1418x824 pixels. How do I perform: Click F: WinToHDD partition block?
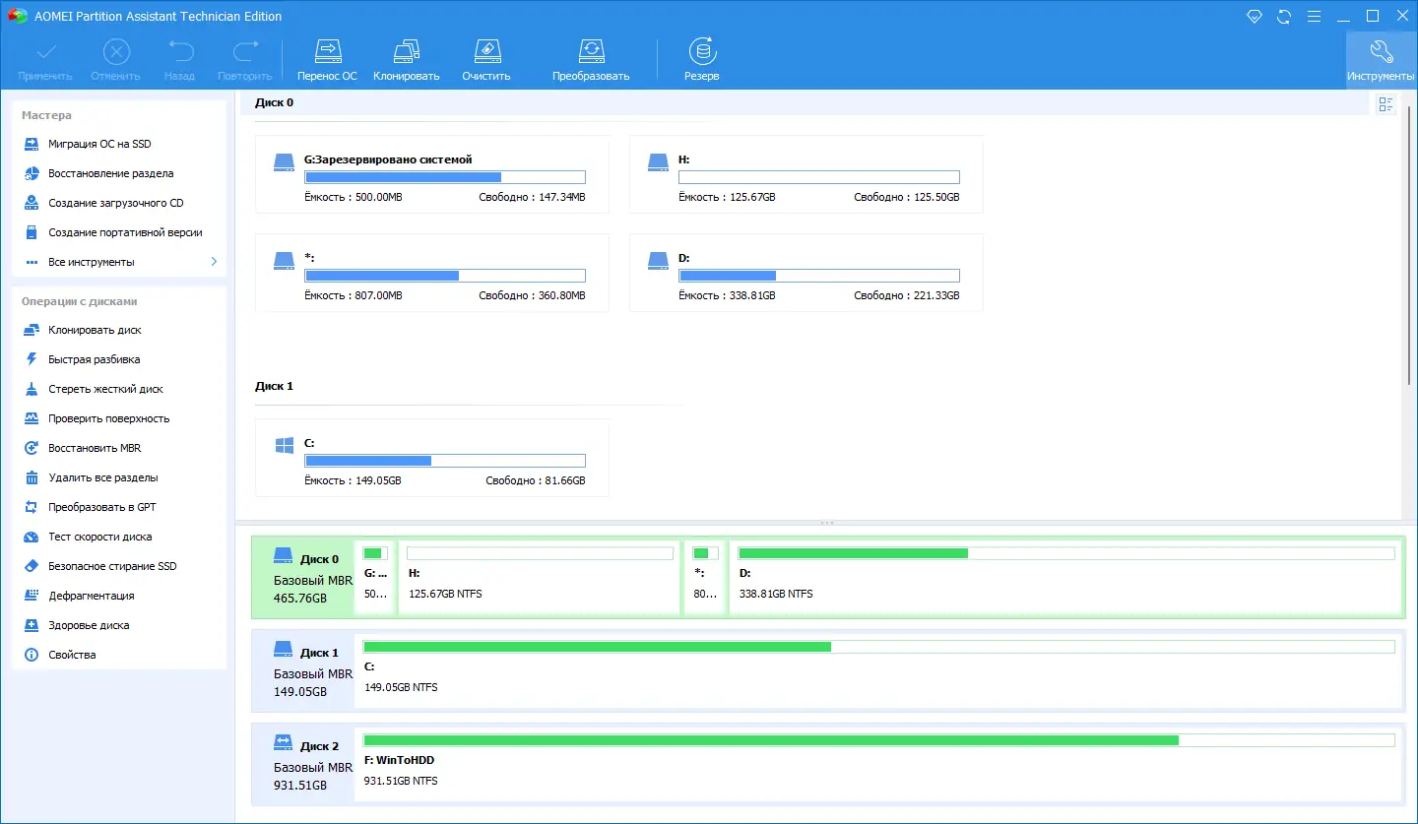[878, 764]
